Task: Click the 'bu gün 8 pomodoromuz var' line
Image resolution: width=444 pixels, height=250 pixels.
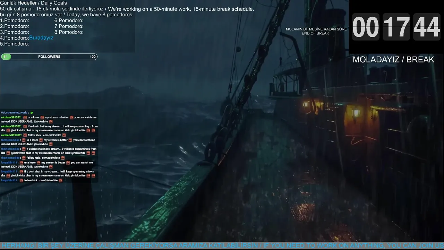Action: coord(67,15)
